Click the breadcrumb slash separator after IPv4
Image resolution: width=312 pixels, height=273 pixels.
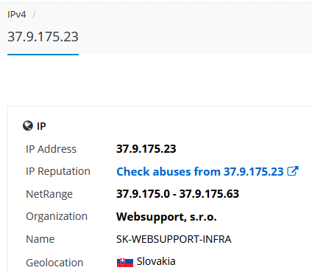[x=34, y=15]
